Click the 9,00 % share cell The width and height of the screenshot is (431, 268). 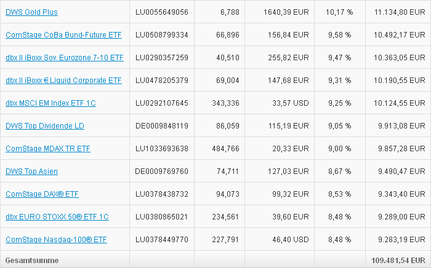[x=340, y=149]
